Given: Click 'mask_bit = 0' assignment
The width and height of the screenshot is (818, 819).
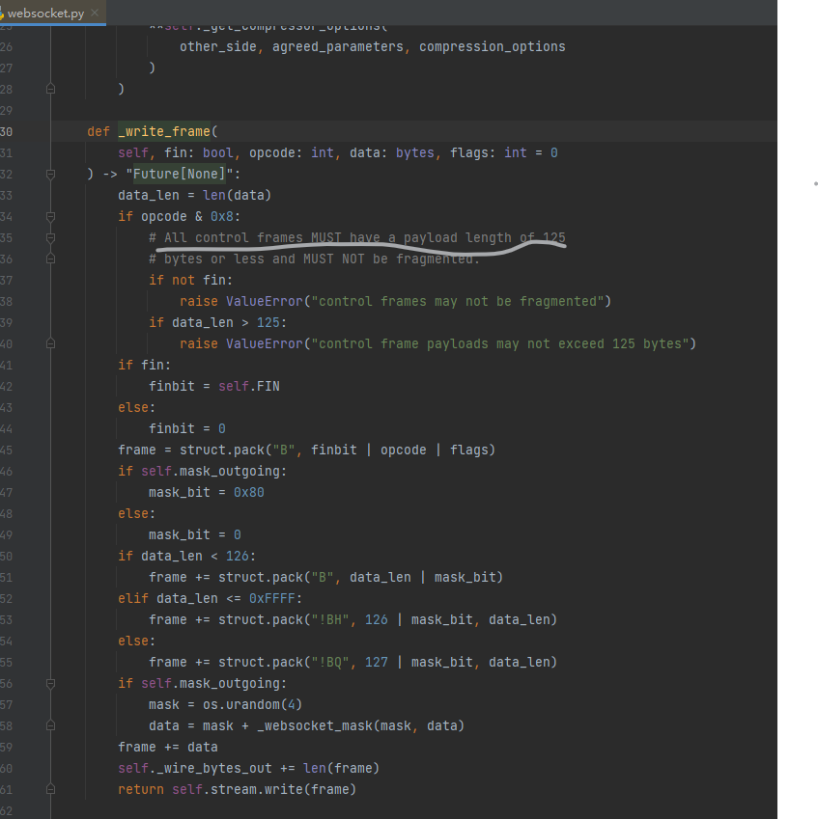Looking at the screenshot, I should coord(194,534).
